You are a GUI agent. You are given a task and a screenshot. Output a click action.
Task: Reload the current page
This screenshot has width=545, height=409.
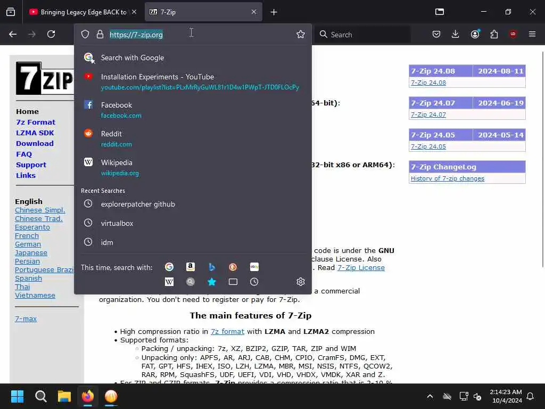coord(51,34)
